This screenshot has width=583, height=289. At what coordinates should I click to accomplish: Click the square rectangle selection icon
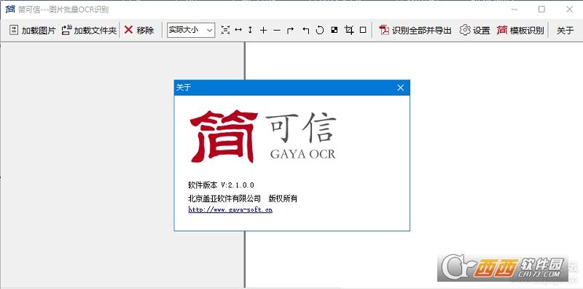pos(363,30)
